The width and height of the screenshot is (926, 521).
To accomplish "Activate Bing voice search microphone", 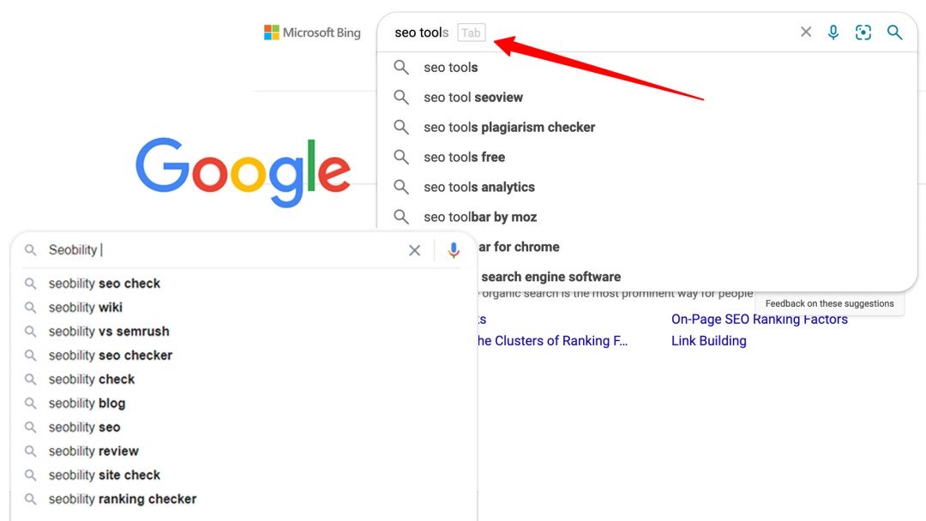I will click(833, 32).
